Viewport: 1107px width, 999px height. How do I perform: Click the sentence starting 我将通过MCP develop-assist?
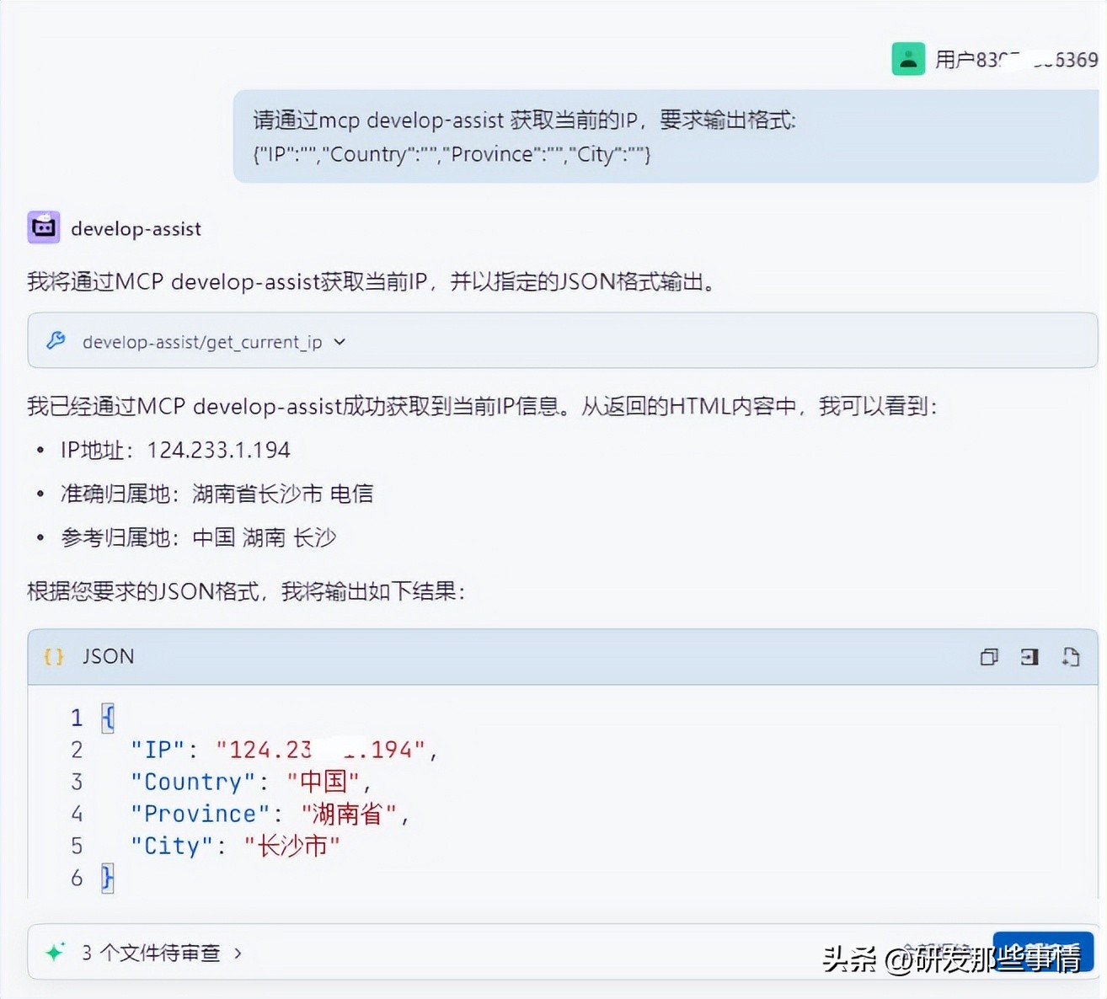pos(372,281)
